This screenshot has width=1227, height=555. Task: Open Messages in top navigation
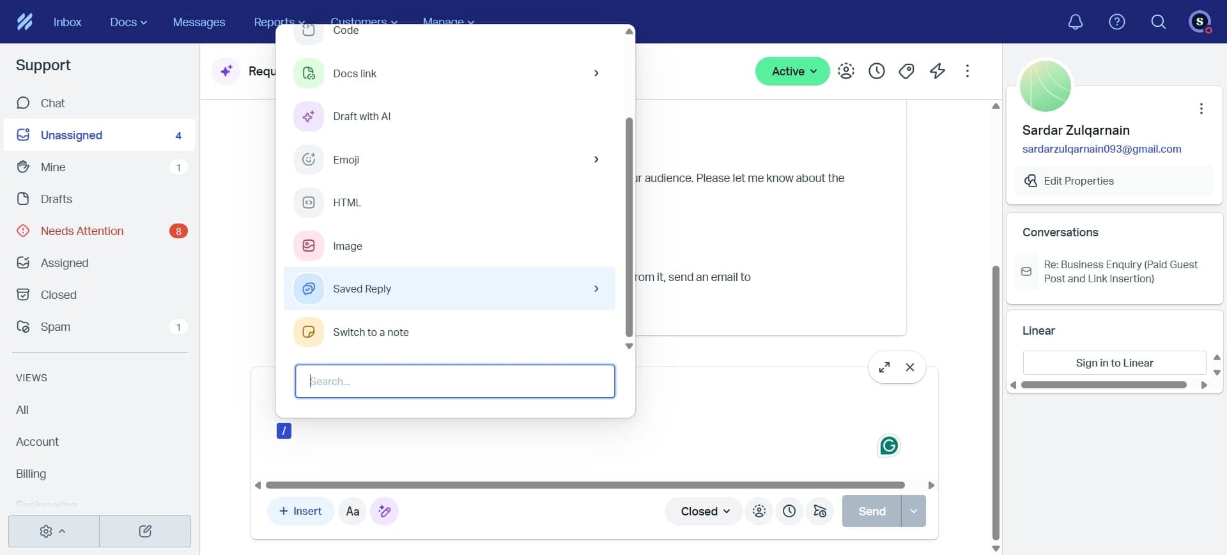tap(199, 22)
